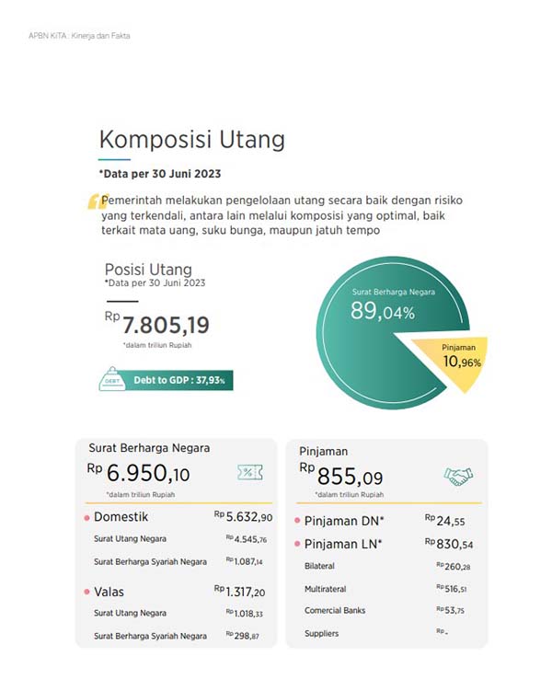Select the Comercial Banks row
The height and width of the screenshot is (691, 552).
click(386, 611)
